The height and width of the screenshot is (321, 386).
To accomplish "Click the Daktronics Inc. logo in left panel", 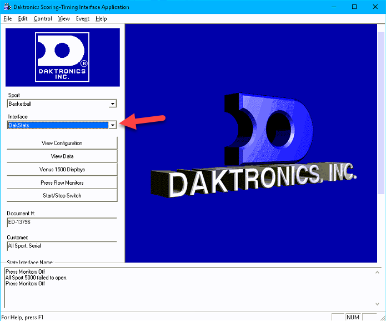I will click(x=62, y=57).
